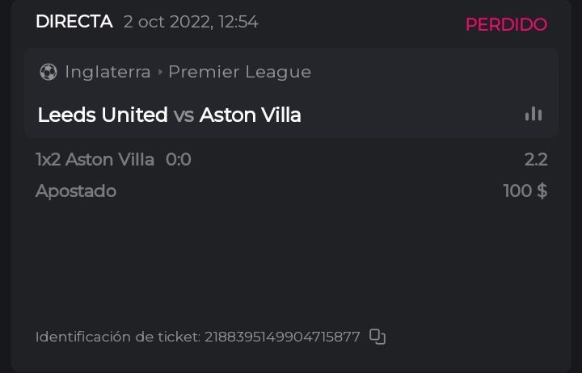
Task: Select Aston Villa in the match title
Action: pyautogui.click(x=250, y=115)
